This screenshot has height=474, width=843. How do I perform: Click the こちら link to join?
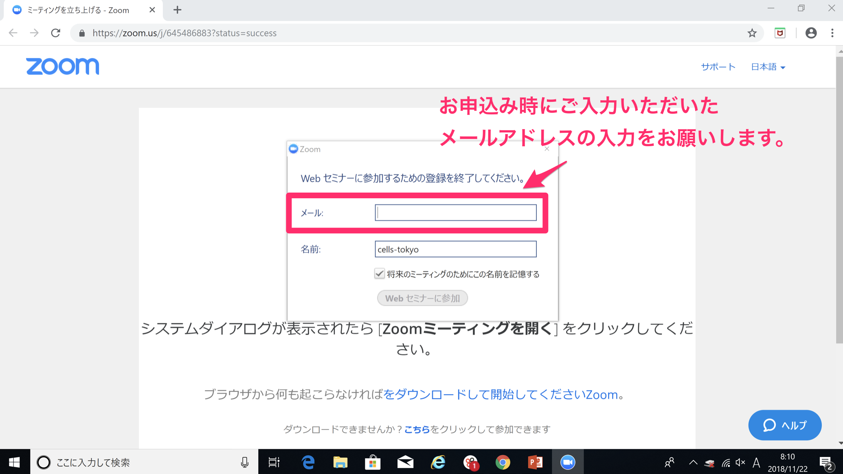[417, 429]
